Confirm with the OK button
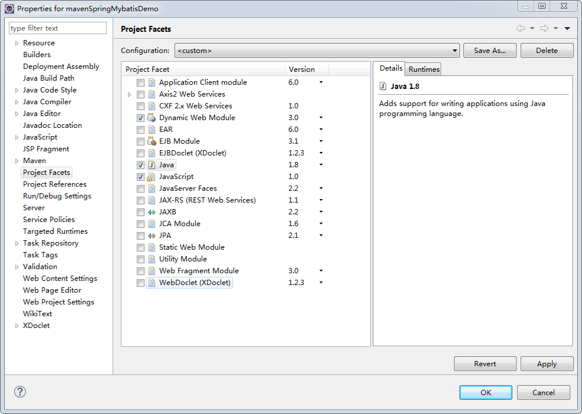Viewport: 582px width, 414px height. [x=485, y=392]
